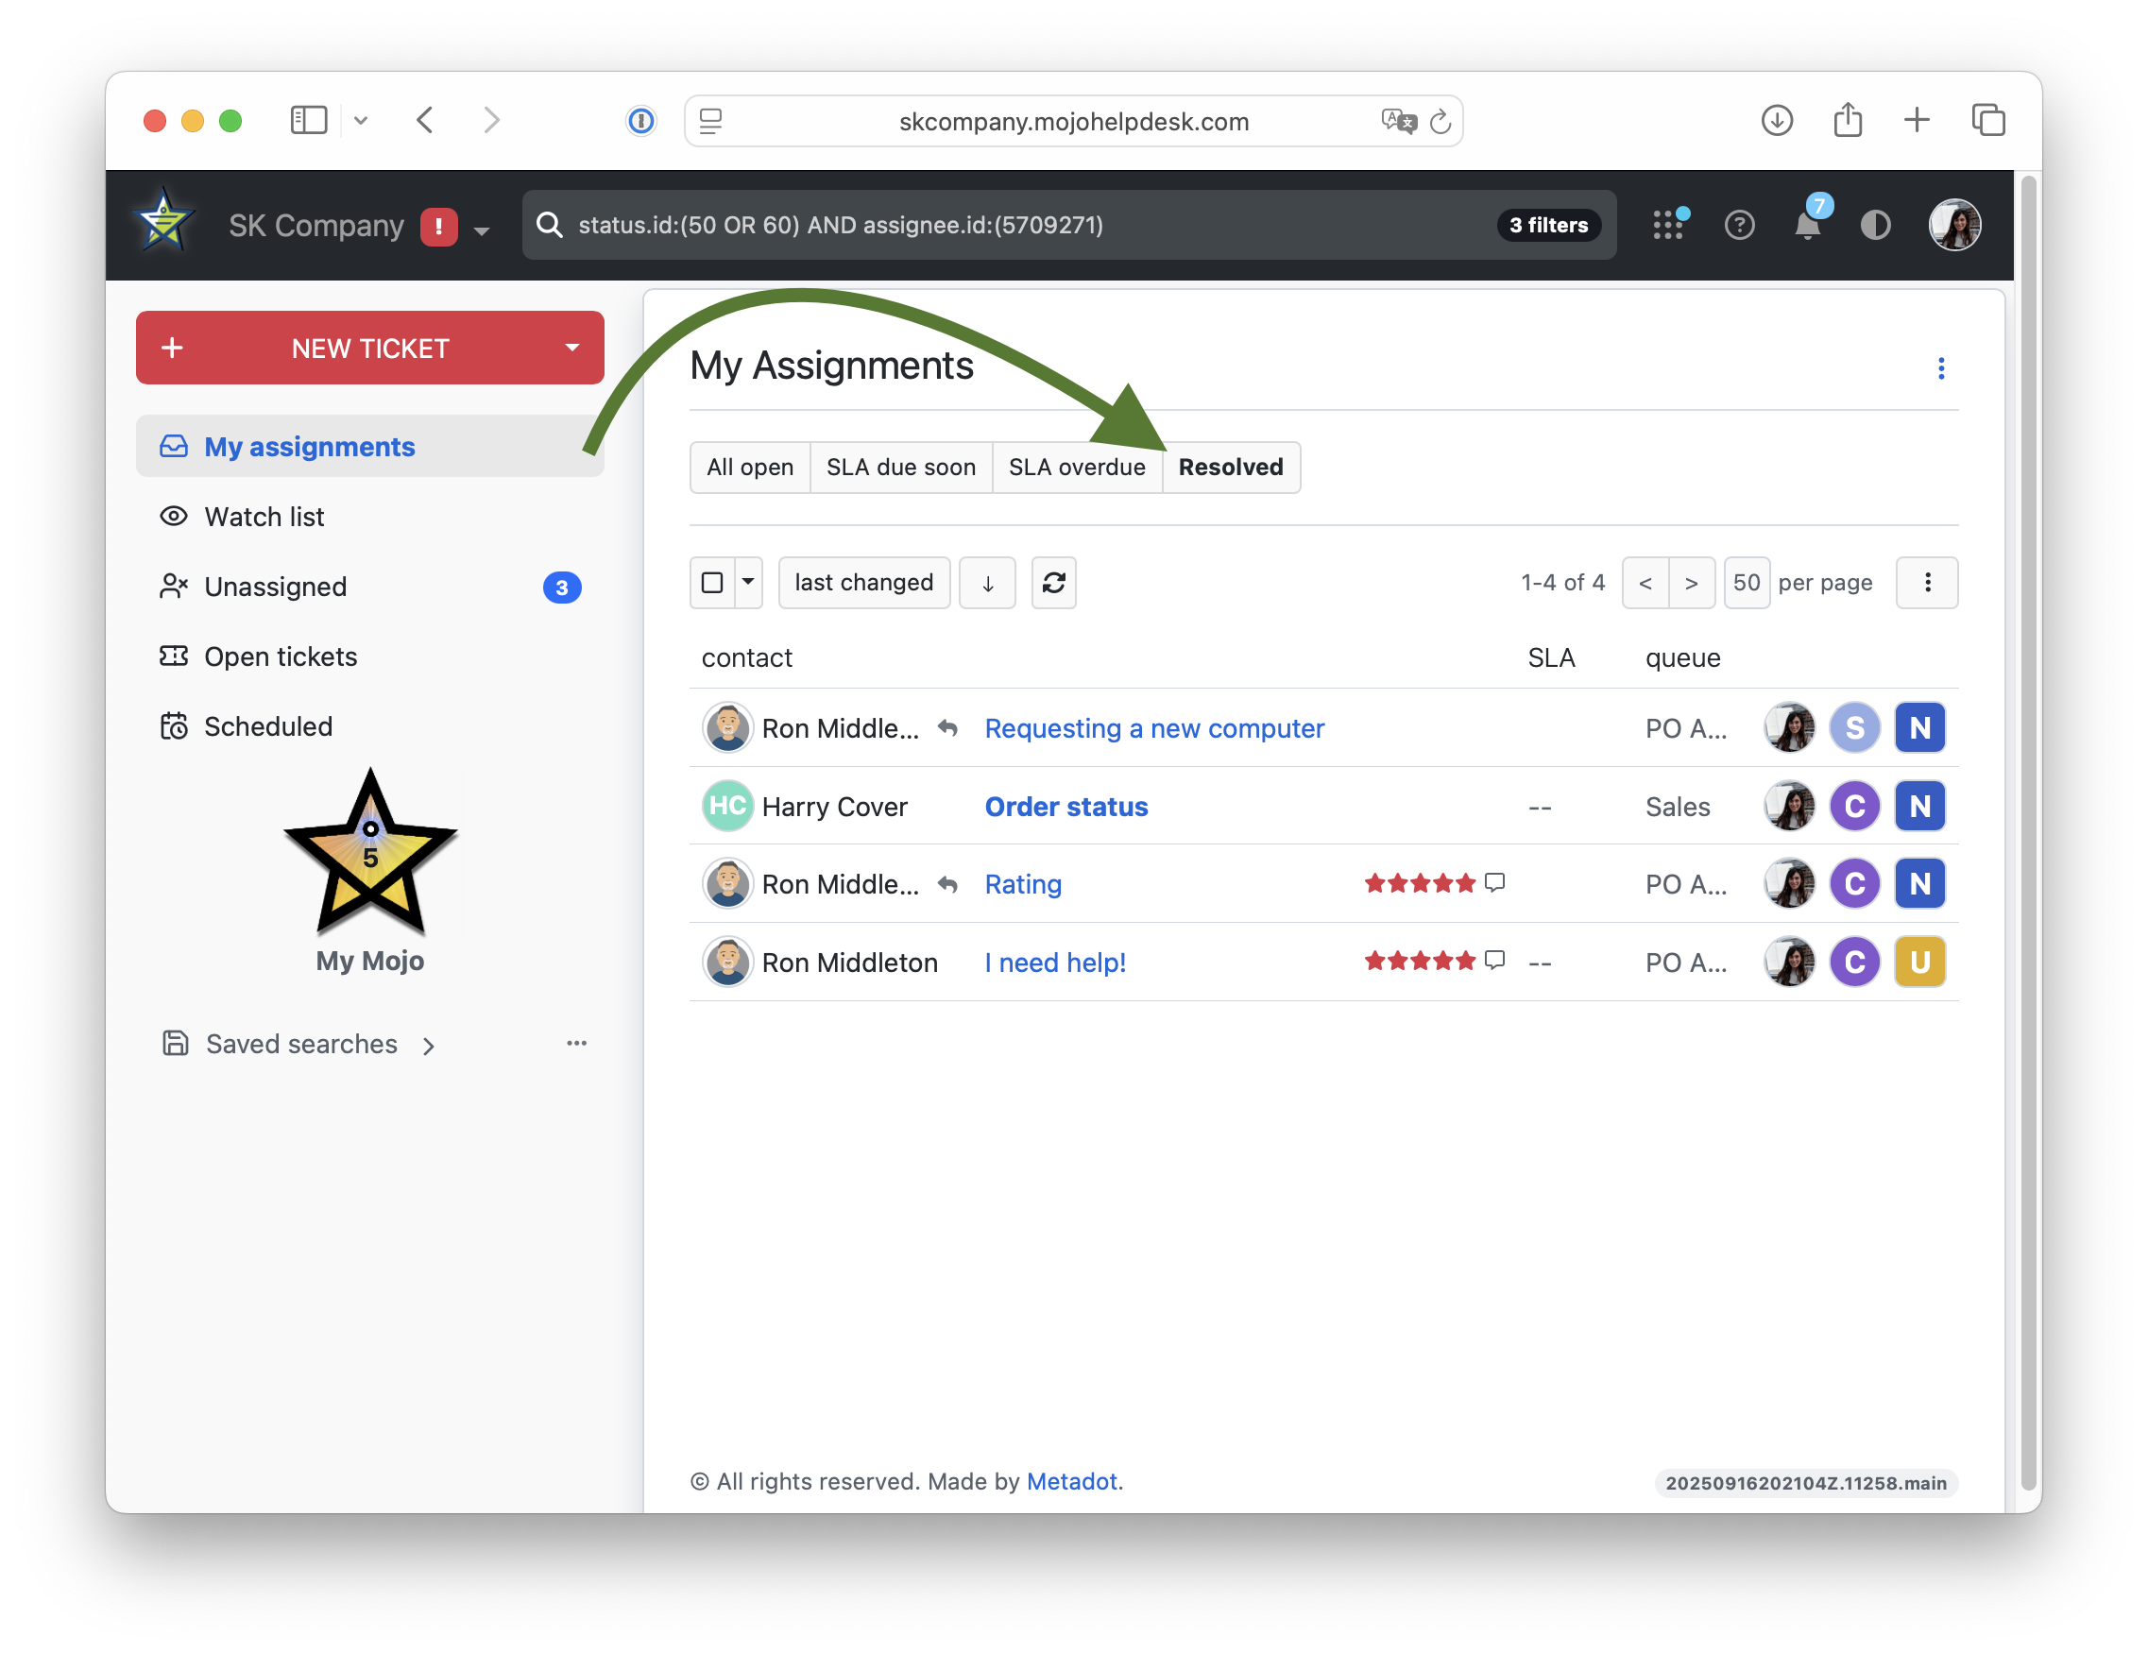2148x1653 pixels.
Task: Click the My Mojo star badge
Action: 369,853
